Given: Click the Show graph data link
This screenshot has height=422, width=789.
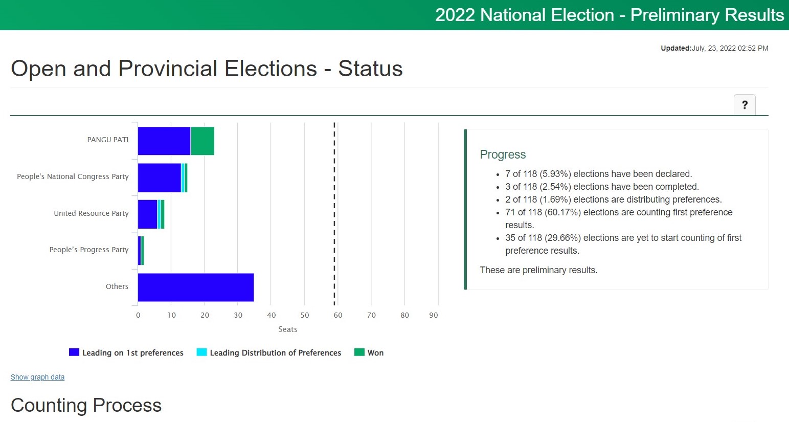Looking at the screenshot, I should 37,377.
